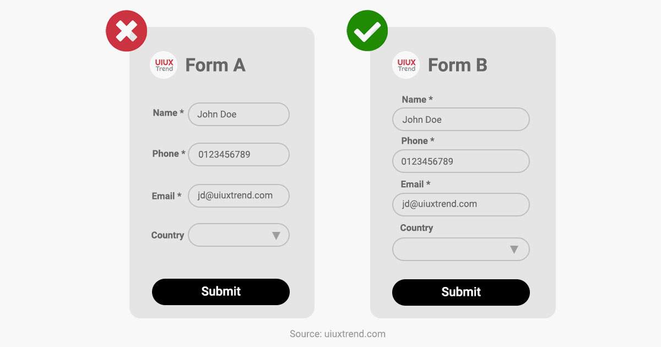Click the Source: uiuxtrend.com text

click(338, 334)
